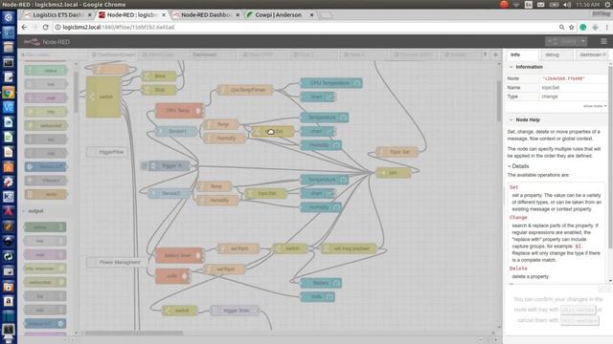
Task: Select the join node
Action: pos(394,172)
